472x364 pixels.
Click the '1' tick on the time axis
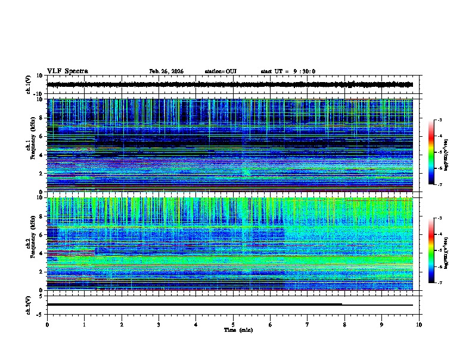[x=84, y=325]
